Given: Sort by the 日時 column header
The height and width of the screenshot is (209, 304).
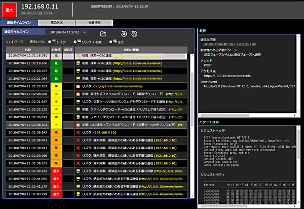Looking at the screenshot, I should point(28,50).
